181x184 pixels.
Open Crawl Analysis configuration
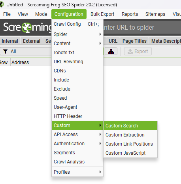point(77,162)
